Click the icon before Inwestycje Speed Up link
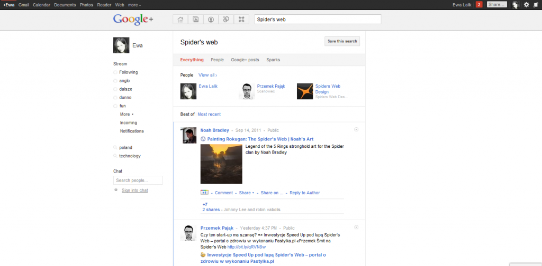 203,255
